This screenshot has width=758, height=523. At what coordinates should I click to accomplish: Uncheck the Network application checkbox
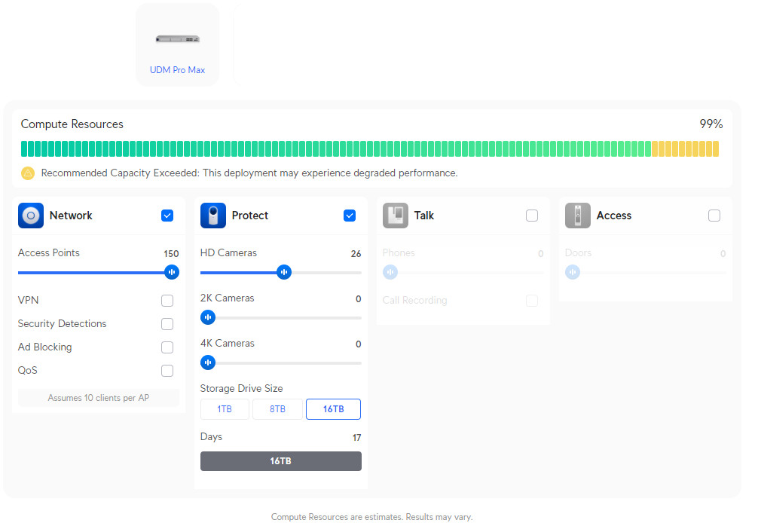tap(167, 216)
